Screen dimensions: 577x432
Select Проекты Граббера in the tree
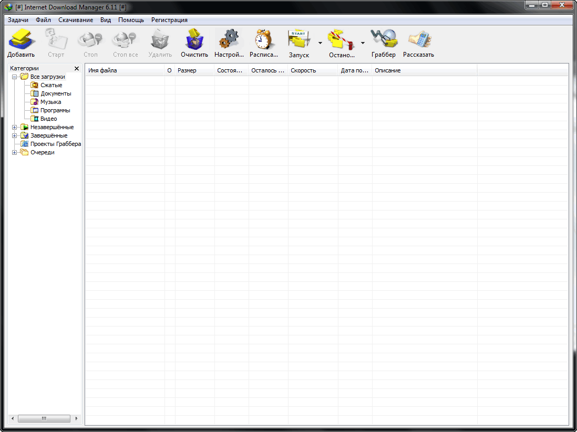click(56, 144)
